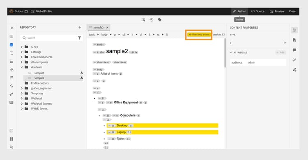
Task: Select the We.Retail folder
Action: tap(36, 98)
